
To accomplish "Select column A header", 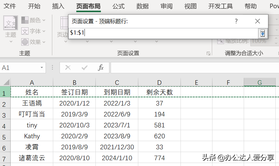I will coord(32,82).
